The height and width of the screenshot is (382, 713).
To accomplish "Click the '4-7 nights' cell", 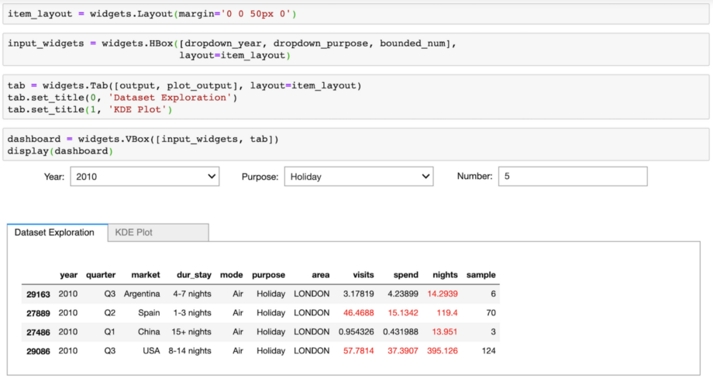I will tap(192, 294).
